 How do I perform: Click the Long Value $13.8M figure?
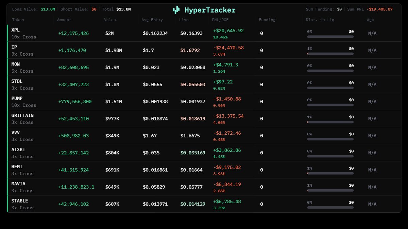[48, 9]
